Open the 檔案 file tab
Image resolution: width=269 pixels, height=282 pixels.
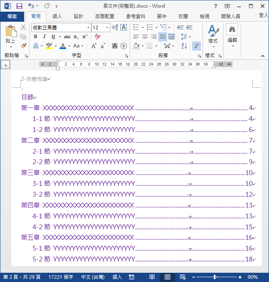tap(12, 16)
